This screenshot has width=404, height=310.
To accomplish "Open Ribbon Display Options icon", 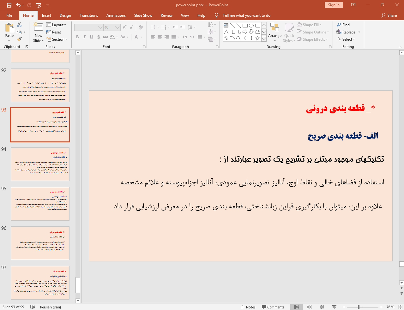I will click(353, 5).
